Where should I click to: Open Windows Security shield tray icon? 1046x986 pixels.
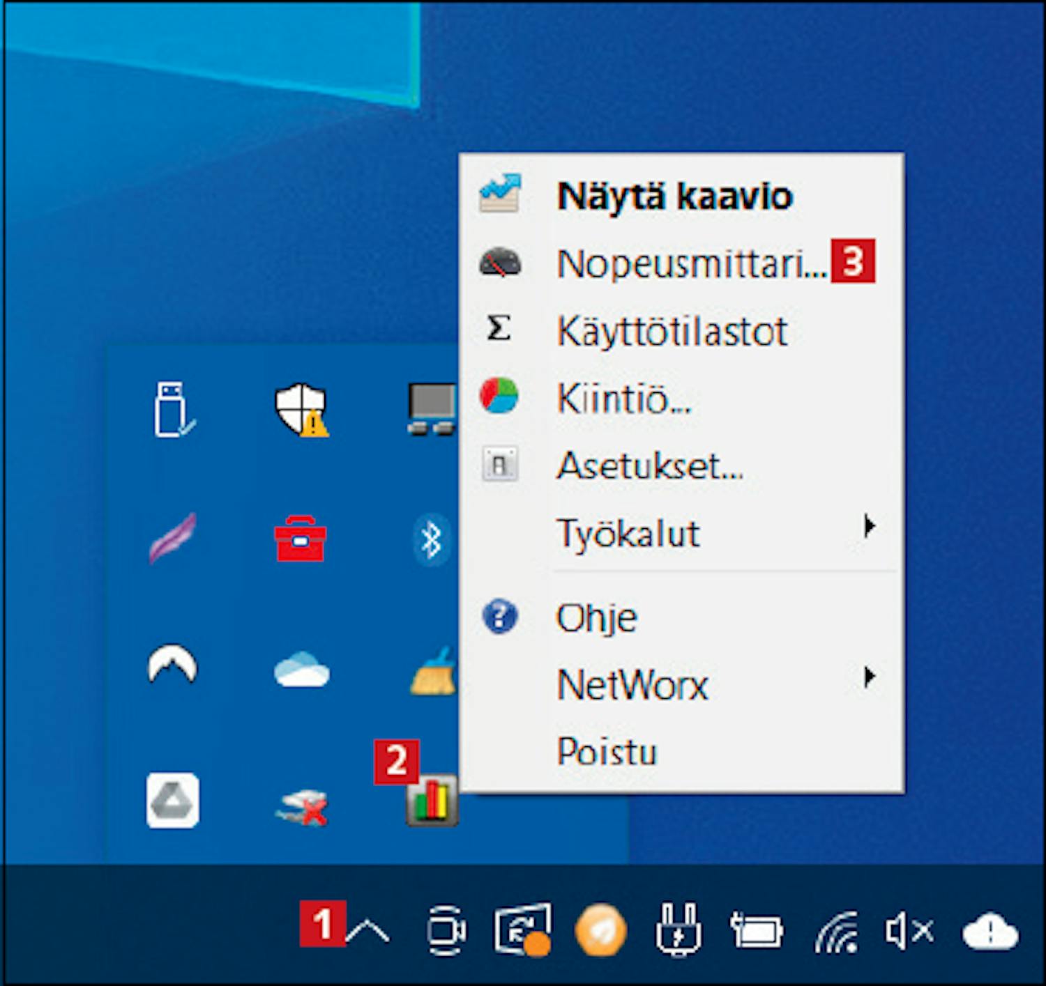(301, 409)
